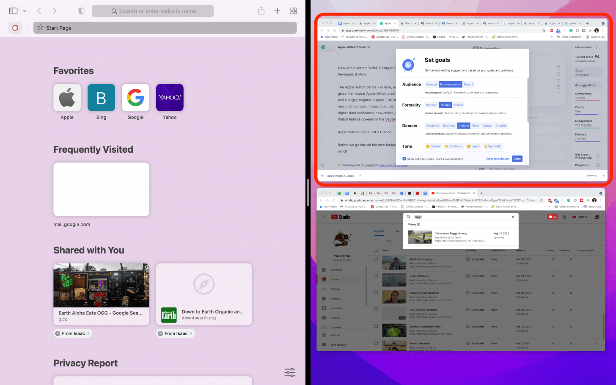Open a new tab with plus icon
Viewport: 616px width, 385px height.
click(x=277, y=11)
